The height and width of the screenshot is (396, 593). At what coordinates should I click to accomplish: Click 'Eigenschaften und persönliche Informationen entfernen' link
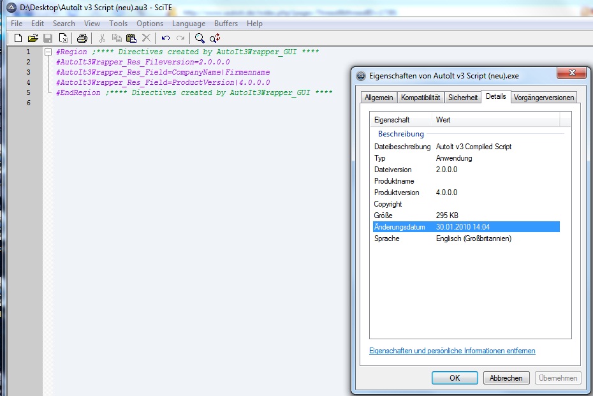[x=452, y=351]
